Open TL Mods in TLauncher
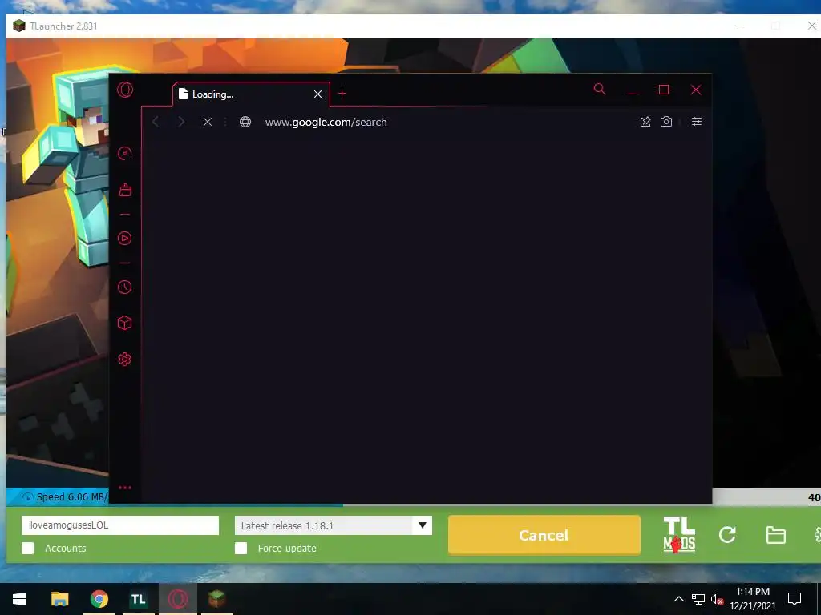The width and height of the screenshot is (821, 615). click(679, 535)
